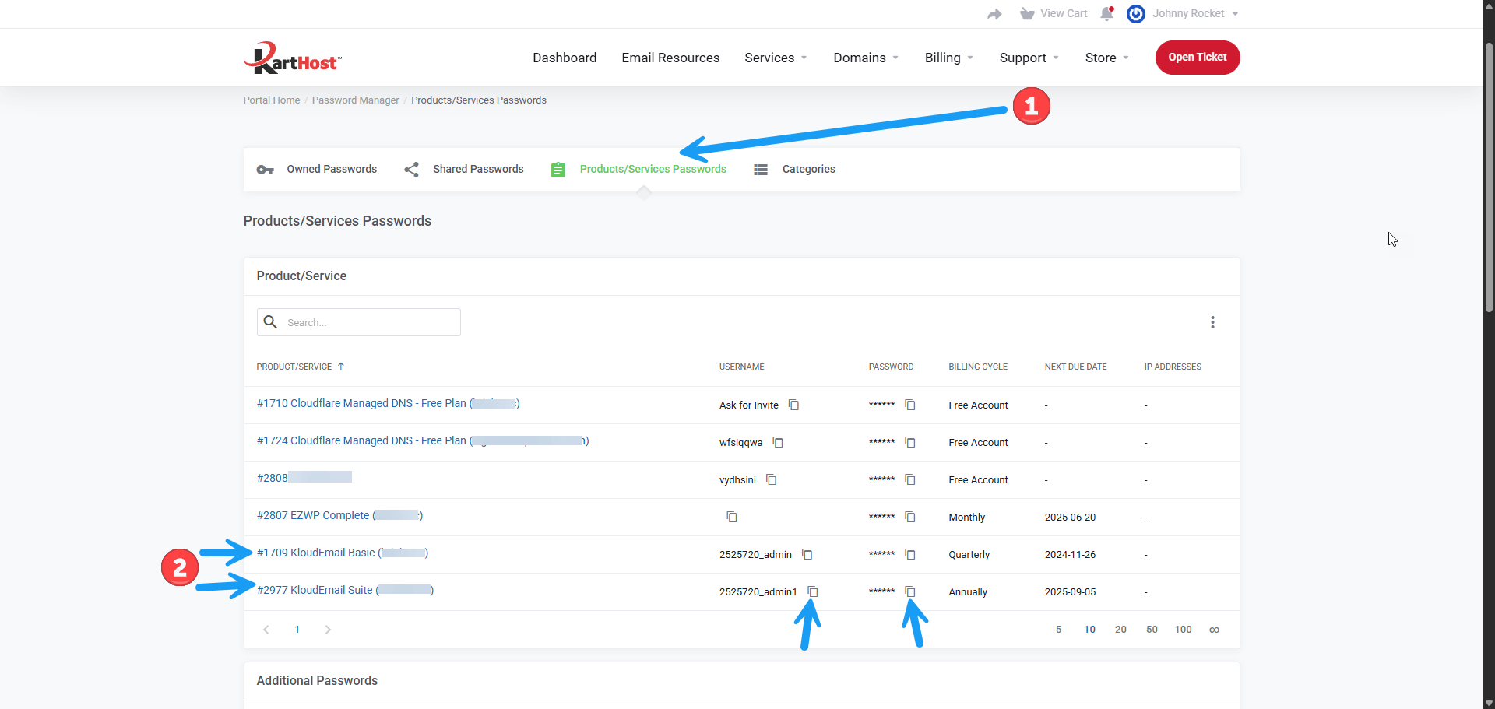Open #1710 Cloudflare Managed DNS link
The image size is (1495, 709).
[x=388, y=403]
